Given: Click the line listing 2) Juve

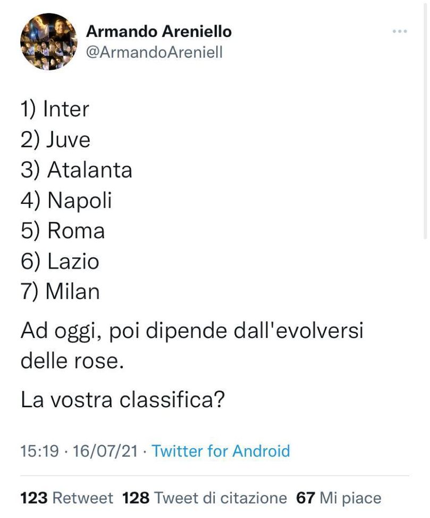Looking at the screenshot, I should pos(56,140).
